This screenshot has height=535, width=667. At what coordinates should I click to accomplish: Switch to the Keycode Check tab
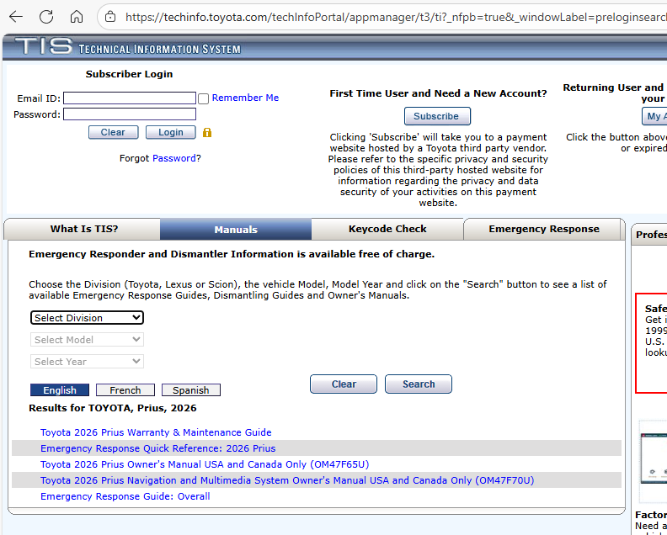pyautogui.click(x=387, y=229)
